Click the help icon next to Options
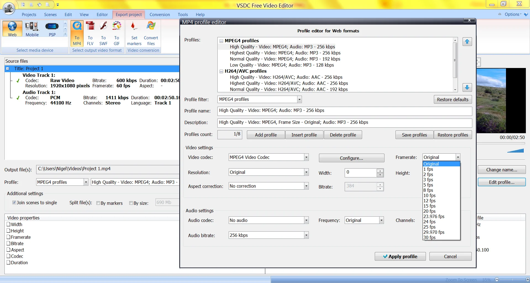Viewport: 530px width, 283px height. point(526,14)
